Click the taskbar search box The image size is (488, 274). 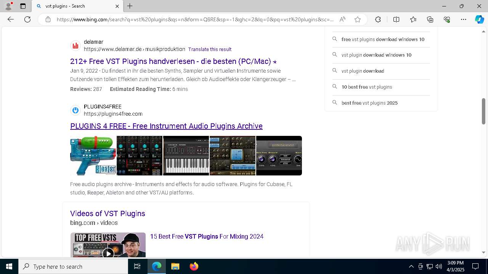tap(73, 266)
